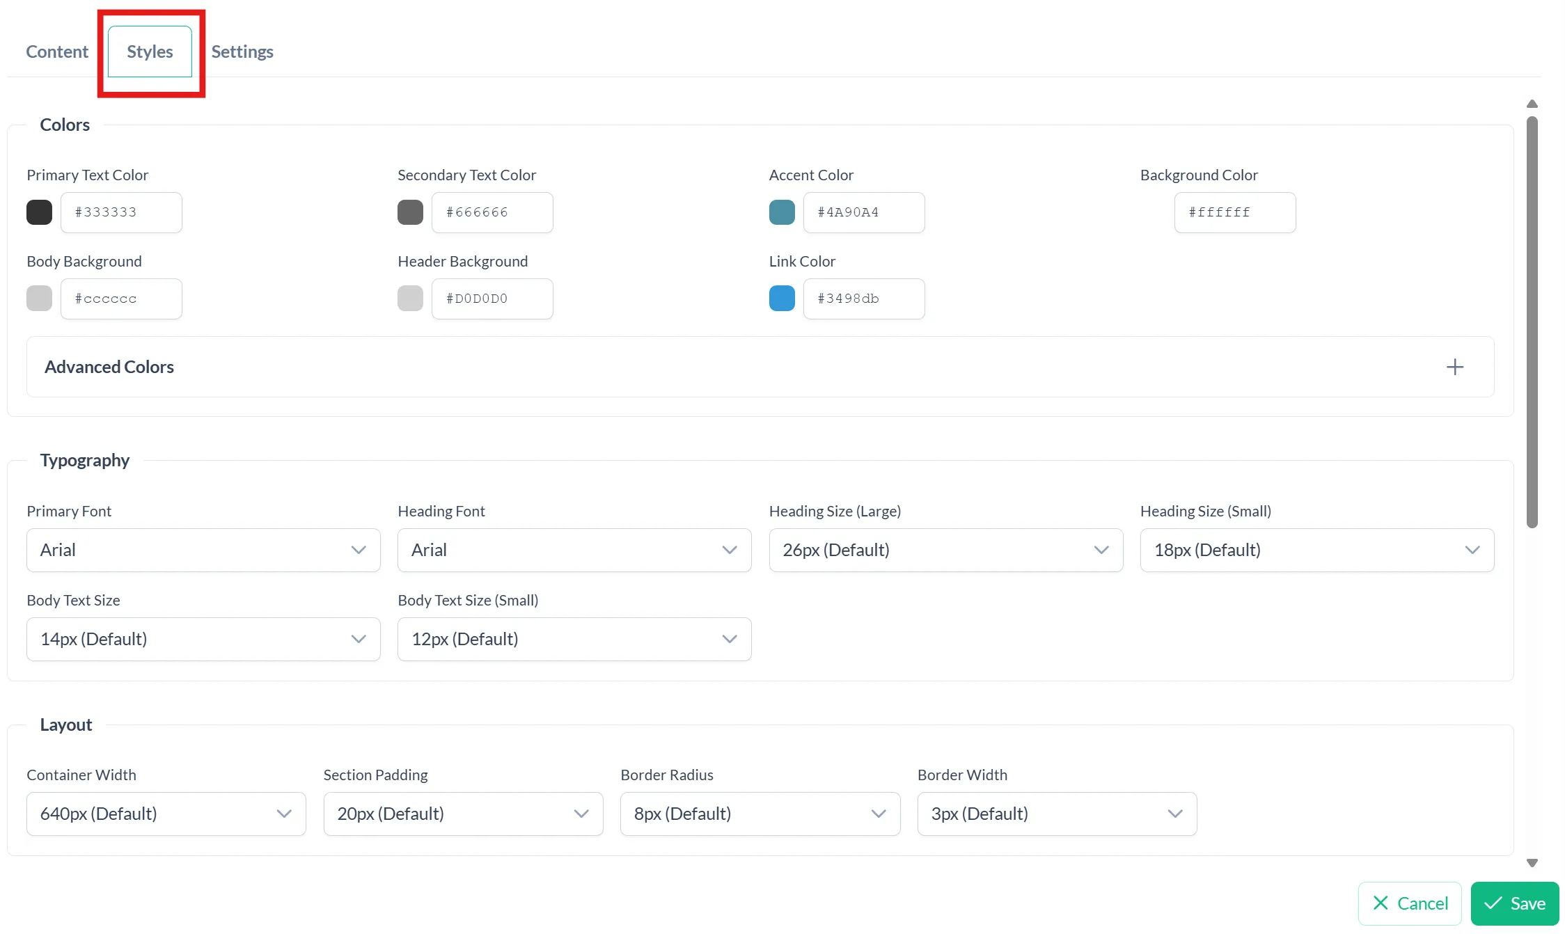Image resolution: width=1565 pixels, height=934 pixels.
Task: Click the Advanced Colors heading text
Action: 109,367
